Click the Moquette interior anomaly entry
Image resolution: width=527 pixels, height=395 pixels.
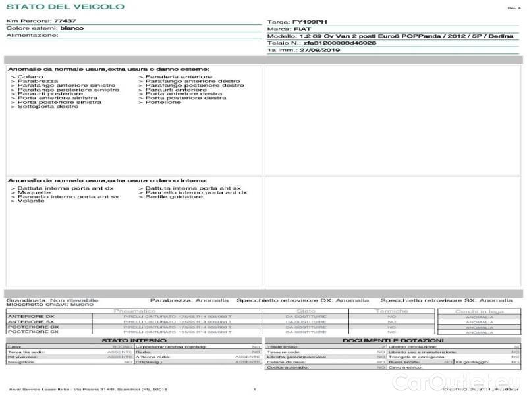click(x=33, y=192)
